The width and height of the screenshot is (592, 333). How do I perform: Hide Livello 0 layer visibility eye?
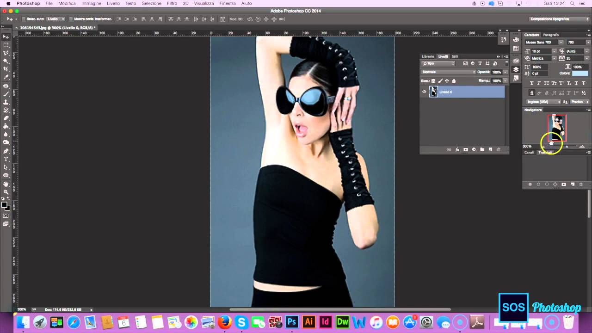pyautogui.click(x=424, y=92)
